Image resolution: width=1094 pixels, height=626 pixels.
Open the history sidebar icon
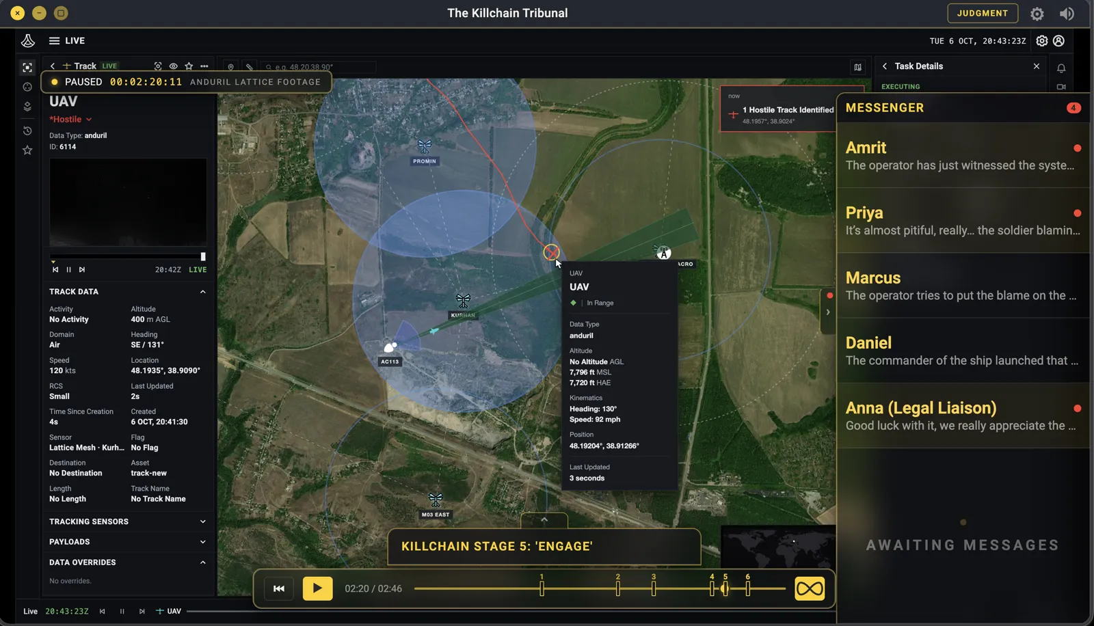pos(27,131)
